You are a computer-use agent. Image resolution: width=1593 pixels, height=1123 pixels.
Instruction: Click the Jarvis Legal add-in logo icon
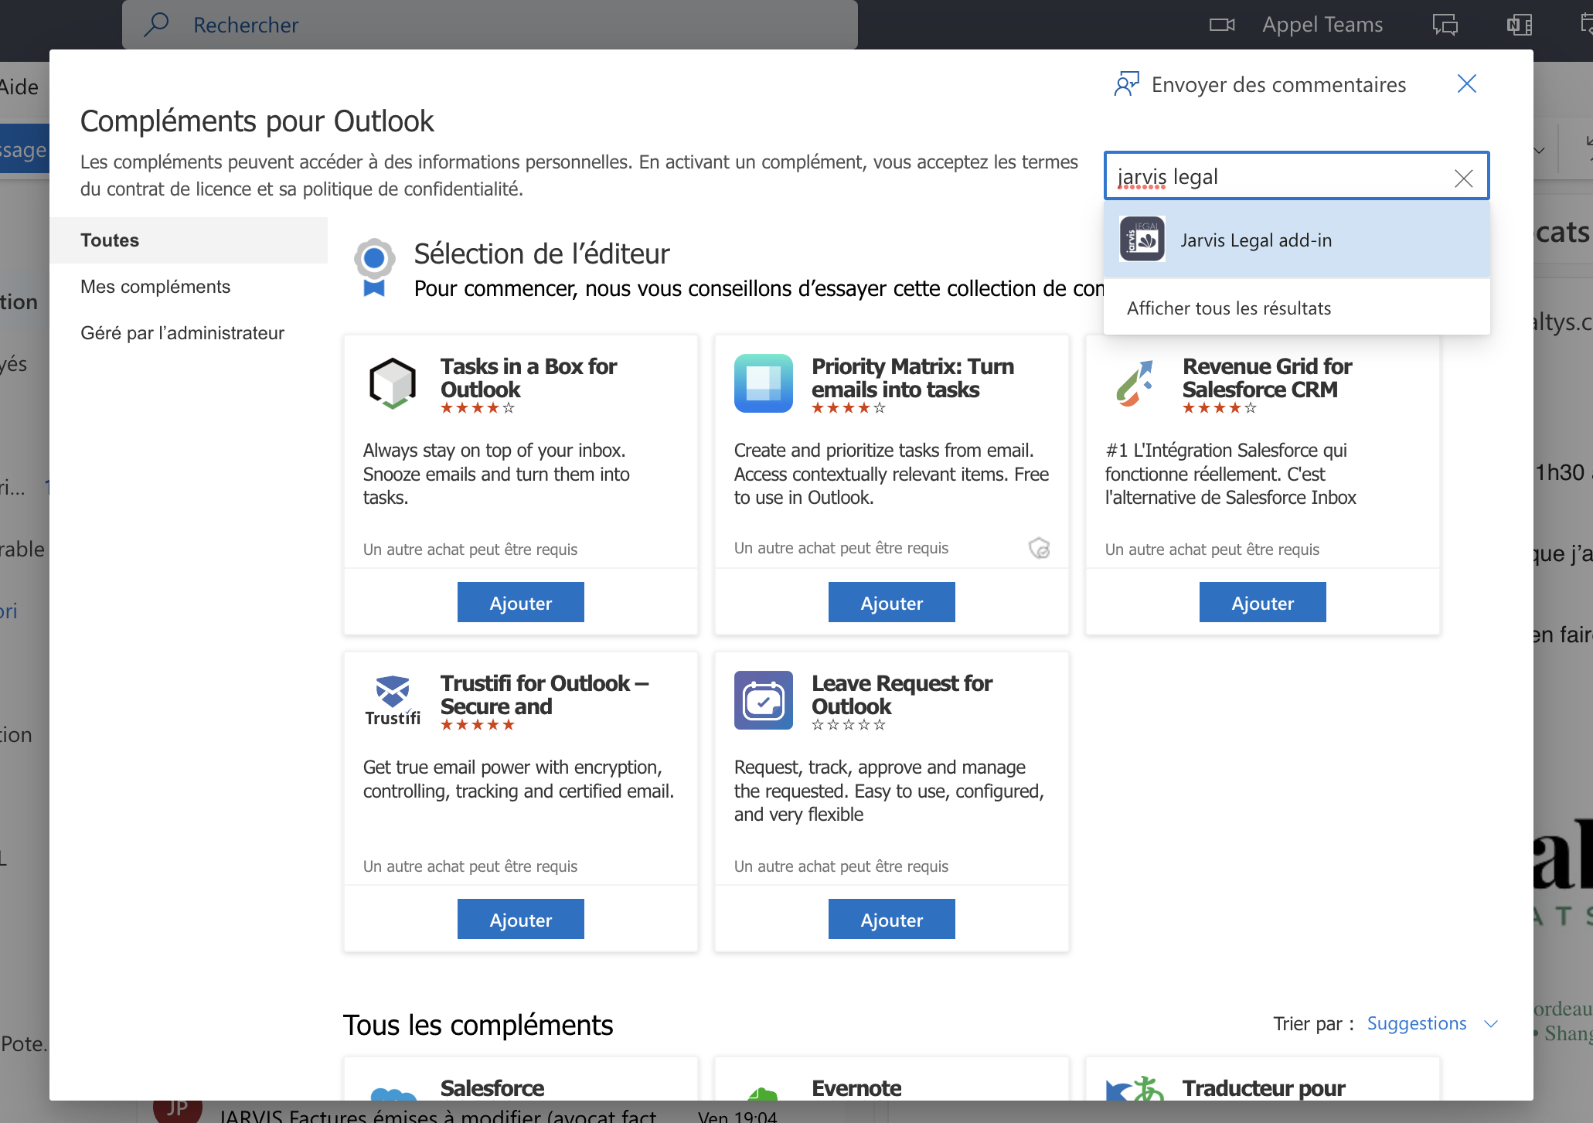click(1142, 240)
